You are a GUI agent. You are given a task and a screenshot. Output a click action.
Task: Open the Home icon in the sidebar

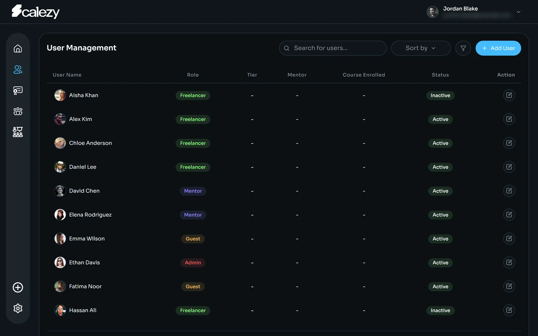pyautogui.click(x=18, y=49)
